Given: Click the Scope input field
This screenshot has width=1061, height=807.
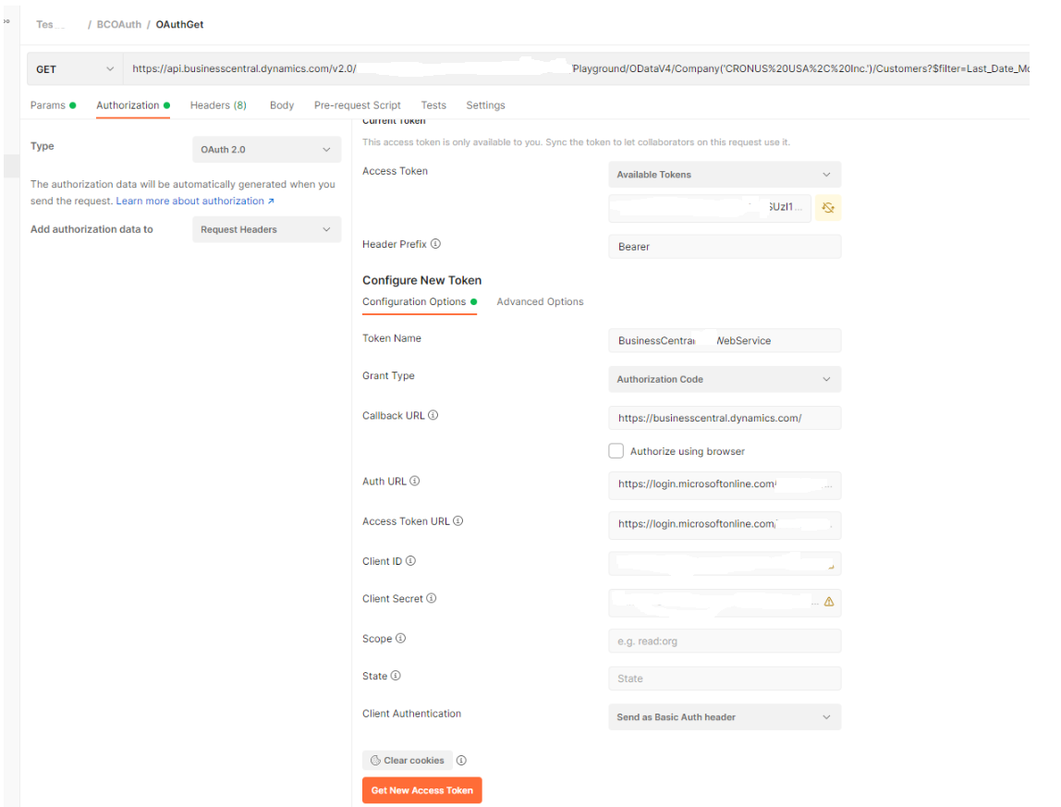Looking at the screenshot, I should click(725, 642).
